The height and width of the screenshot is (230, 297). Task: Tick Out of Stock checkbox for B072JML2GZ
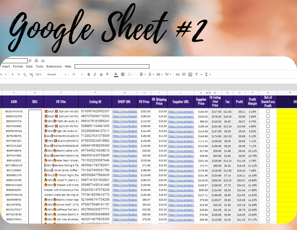(x=268, y=145)
